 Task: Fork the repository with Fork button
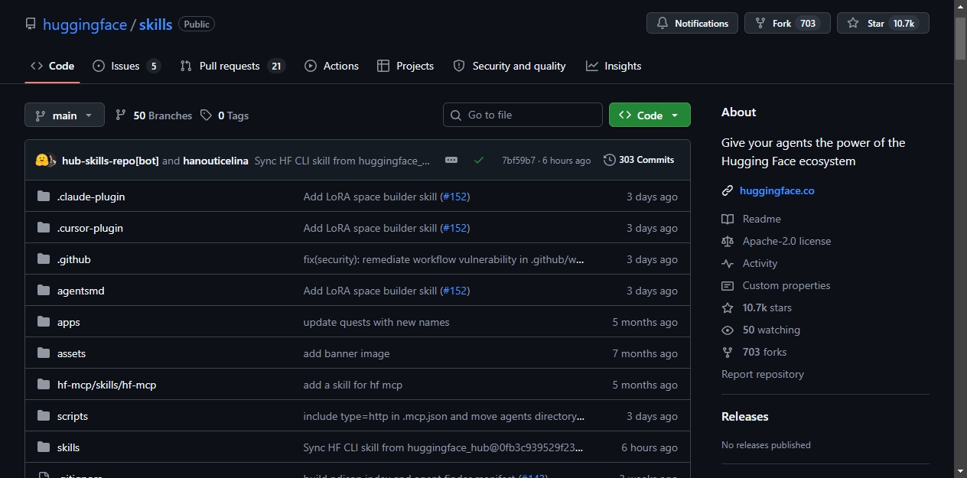[x=787, y=24]
